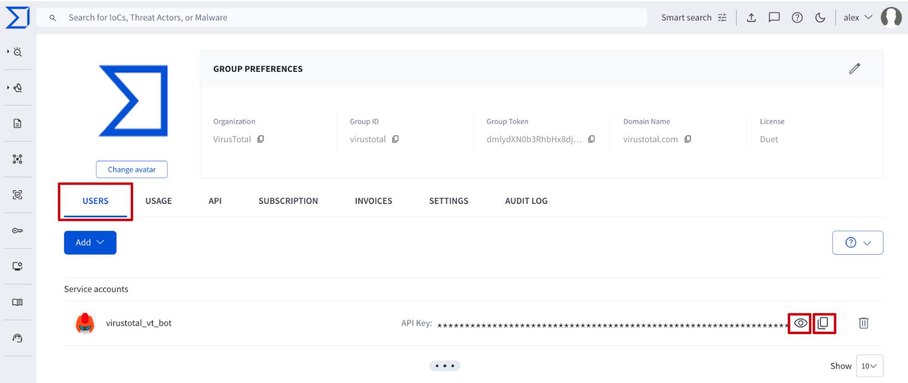Click the large group avatar sigma image
908x383 pixels.
pos(133,101)
